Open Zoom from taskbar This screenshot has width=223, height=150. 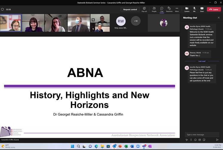coord(138,146)
